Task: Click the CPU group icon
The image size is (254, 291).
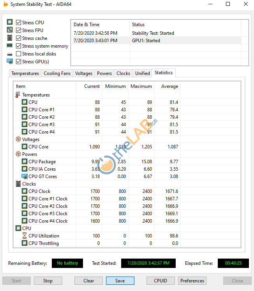Action: pyautogui.click(x=18, y=228)
